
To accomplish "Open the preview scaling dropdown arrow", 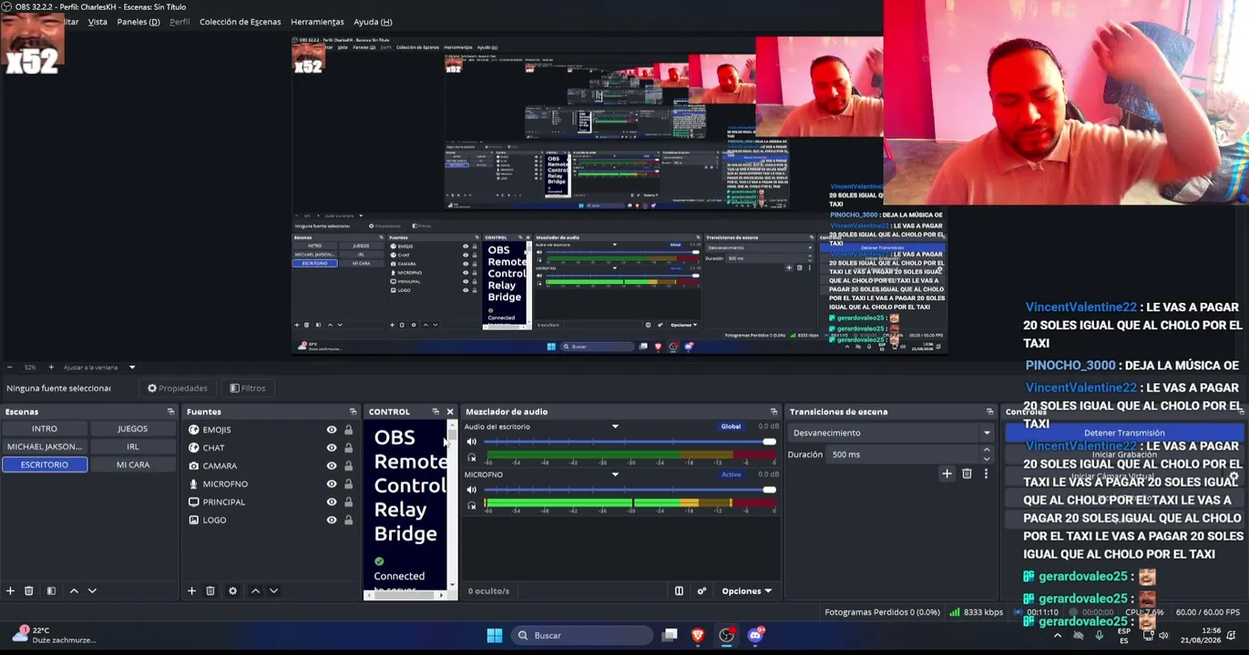I will click(x=132, y=368).
